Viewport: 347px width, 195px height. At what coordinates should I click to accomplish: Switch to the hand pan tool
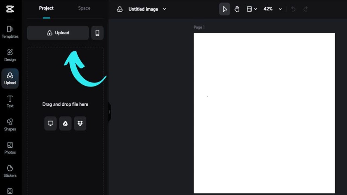[x=237, y=9]
